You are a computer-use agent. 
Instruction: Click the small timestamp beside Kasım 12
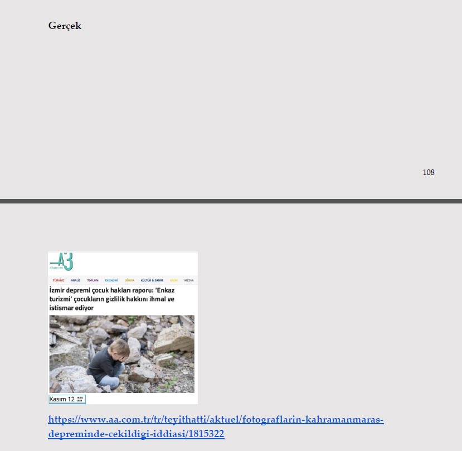[80, 399]
